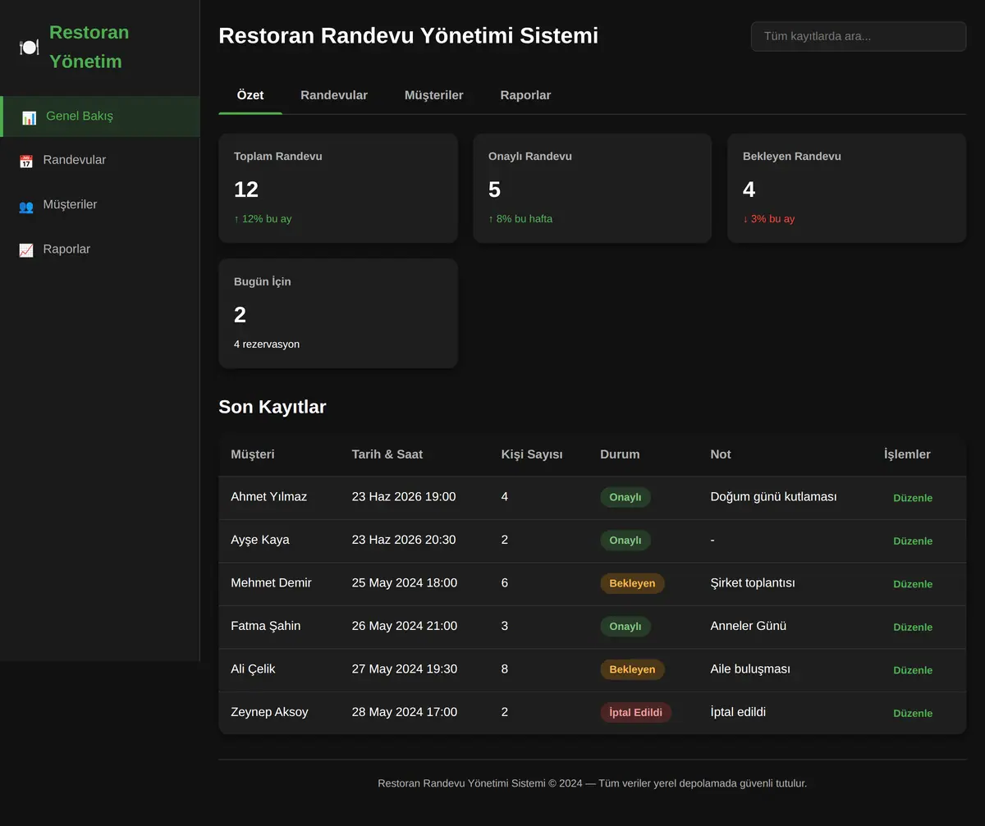Click the trend chart icon beside Raporlar
This screenshot has width=985, height=826.
(x=26, y=249)
